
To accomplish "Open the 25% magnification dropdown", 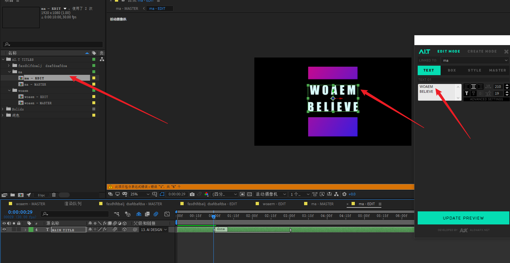I will pyautogui.click(x=140, y=194).
